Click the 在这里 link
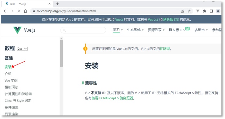This screenshot has height=119, width=225. pyautogui.click(x=165, y=49)
